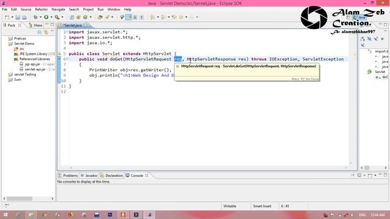Toggle Hide Static Members in the Outline view
The width and height of the screenshot is (390, 219).
tap(376, 39)
